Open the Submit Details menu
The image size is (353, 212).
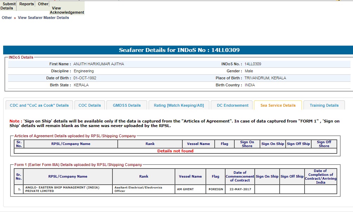coord(8,6)
